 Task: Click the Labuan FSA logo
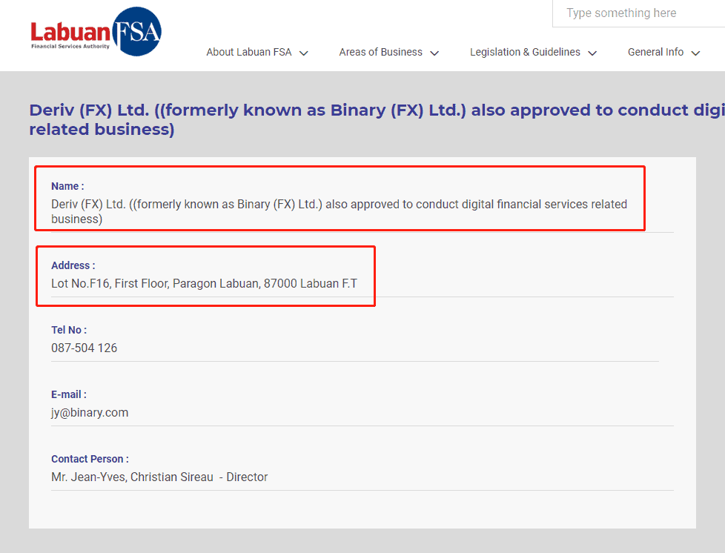(x=96, y=31)
